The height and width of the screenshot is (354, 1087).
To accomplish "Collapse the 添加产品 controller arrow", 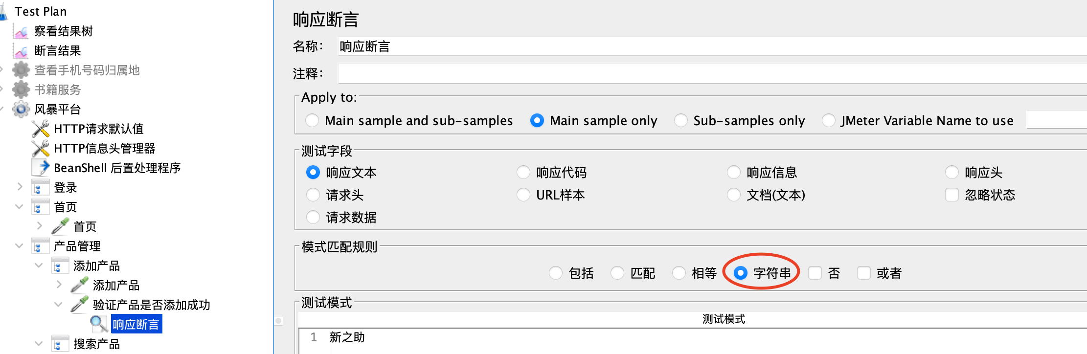I will (x=39, y=265).
